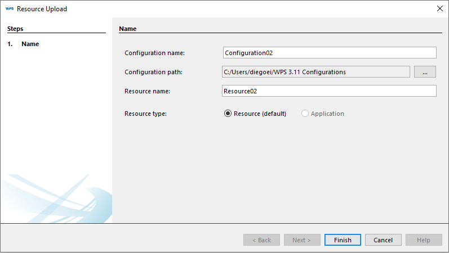Screen dimensions: 449x253
Task: Open Help for this dialog
Action: [x=424, y=240]
